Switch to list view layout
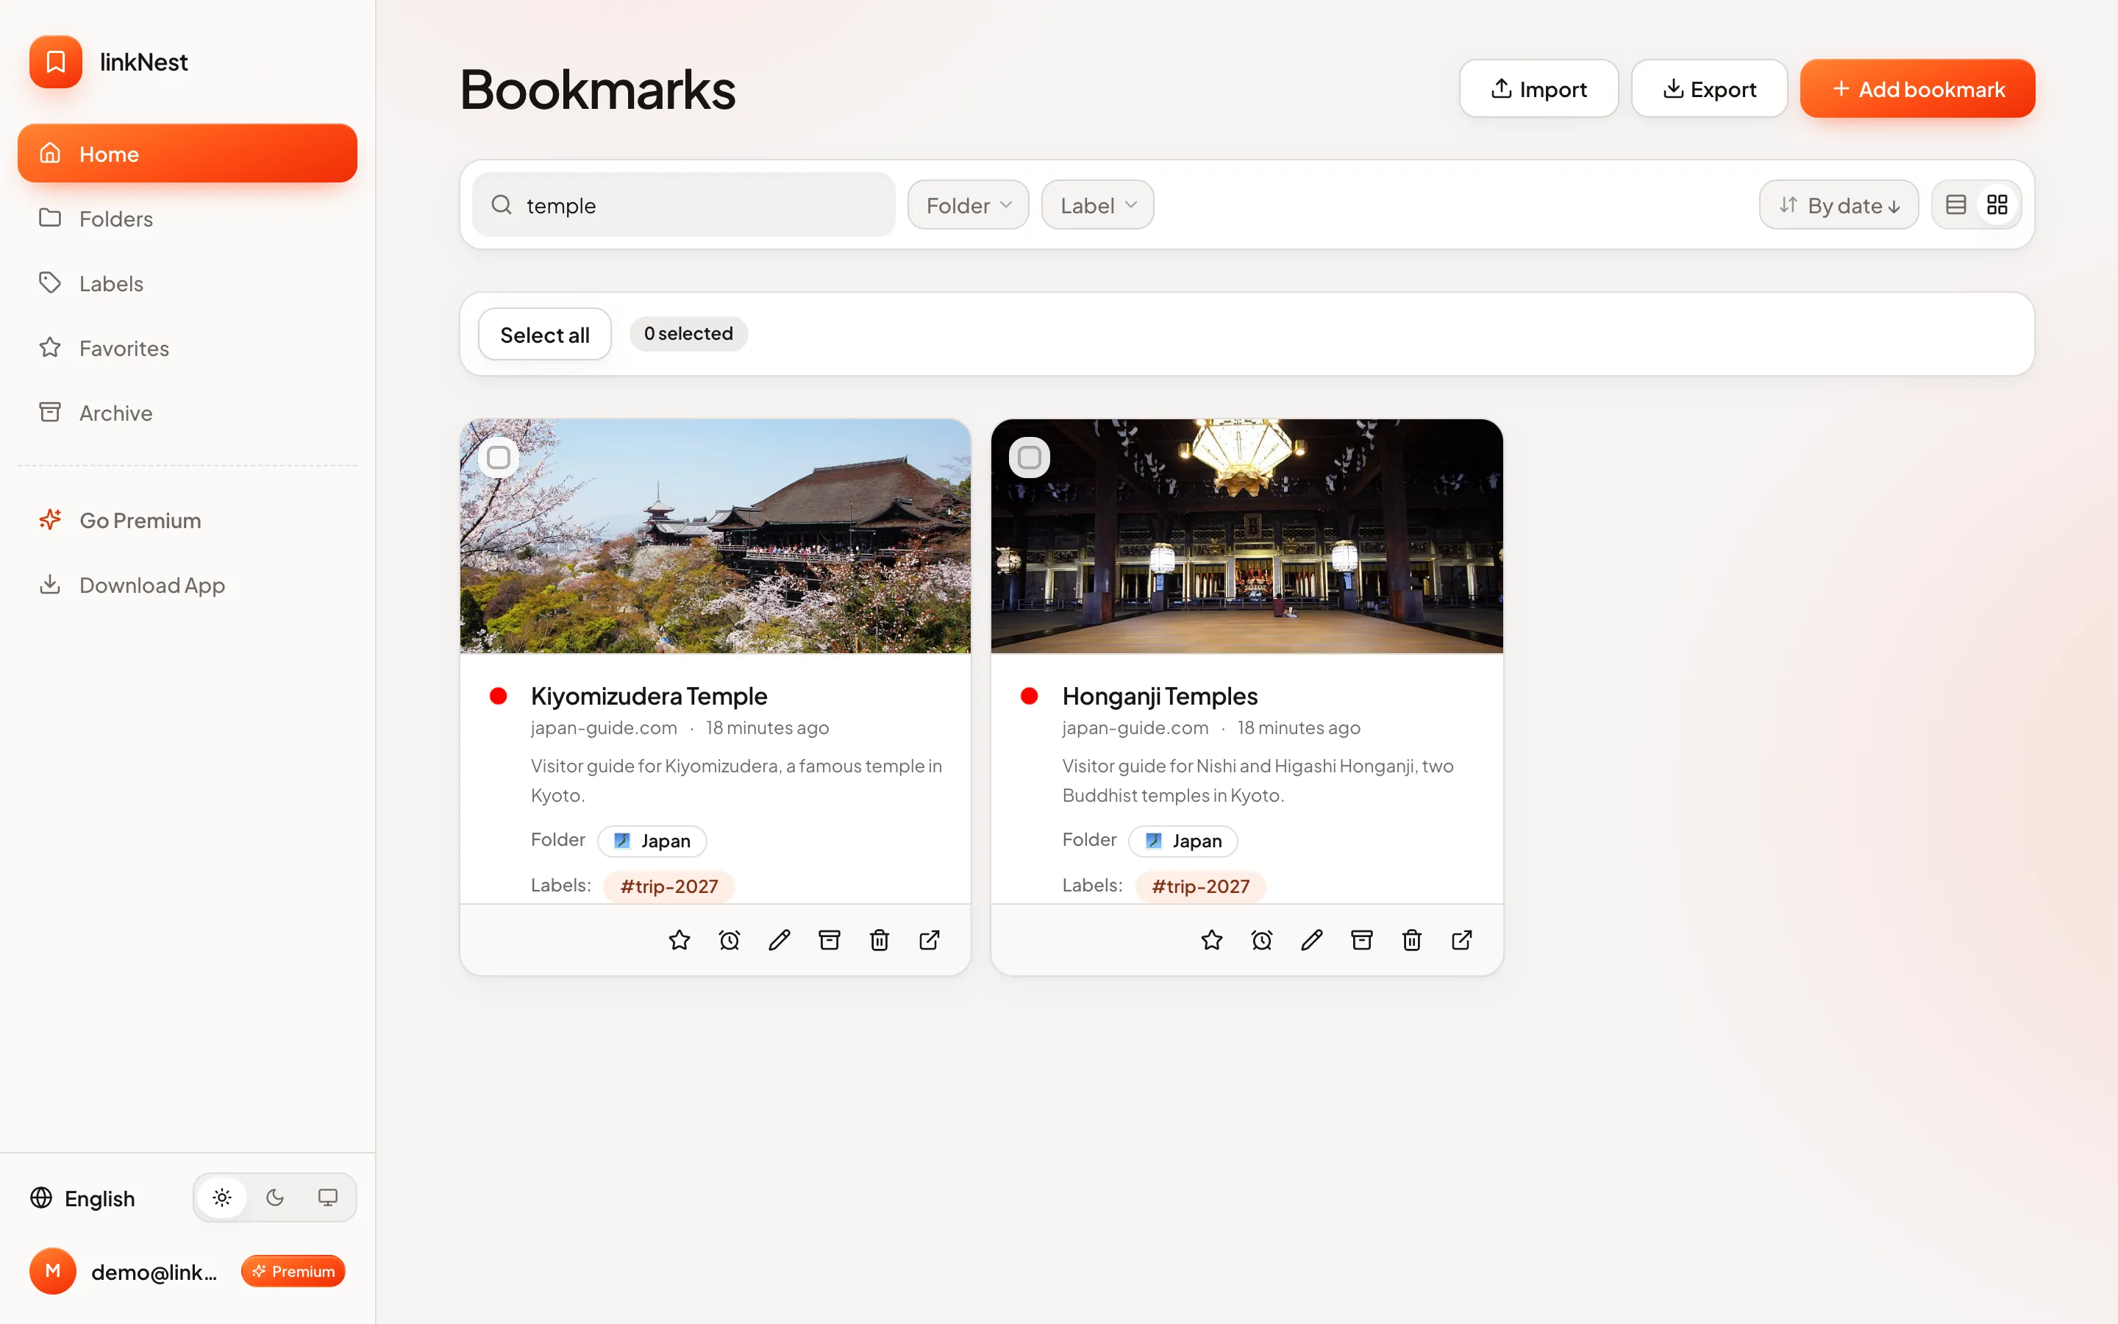 coord(1955,205)
